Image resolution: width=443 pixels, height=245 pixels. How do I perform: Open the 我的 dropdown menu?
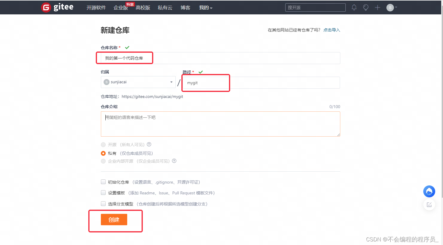[206, 8]
